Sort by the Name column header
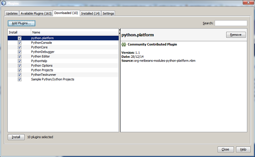This screenshot has width=255, height=157. coord(75,32)
